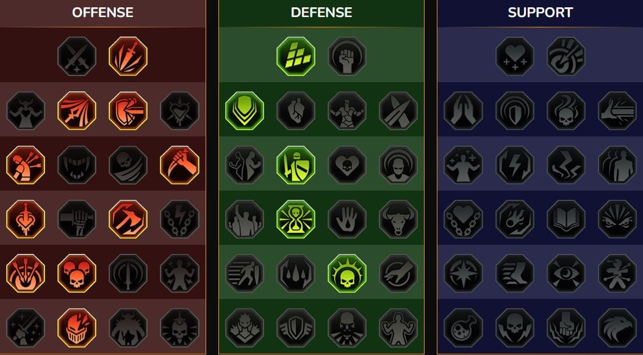Click the chained lightning bolt offense mastery
The image size is (643, 355).
tap(179, 219)
